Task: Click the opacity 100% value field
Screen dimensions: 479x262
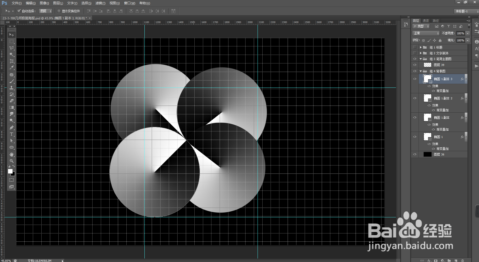Action: [461, 33]
